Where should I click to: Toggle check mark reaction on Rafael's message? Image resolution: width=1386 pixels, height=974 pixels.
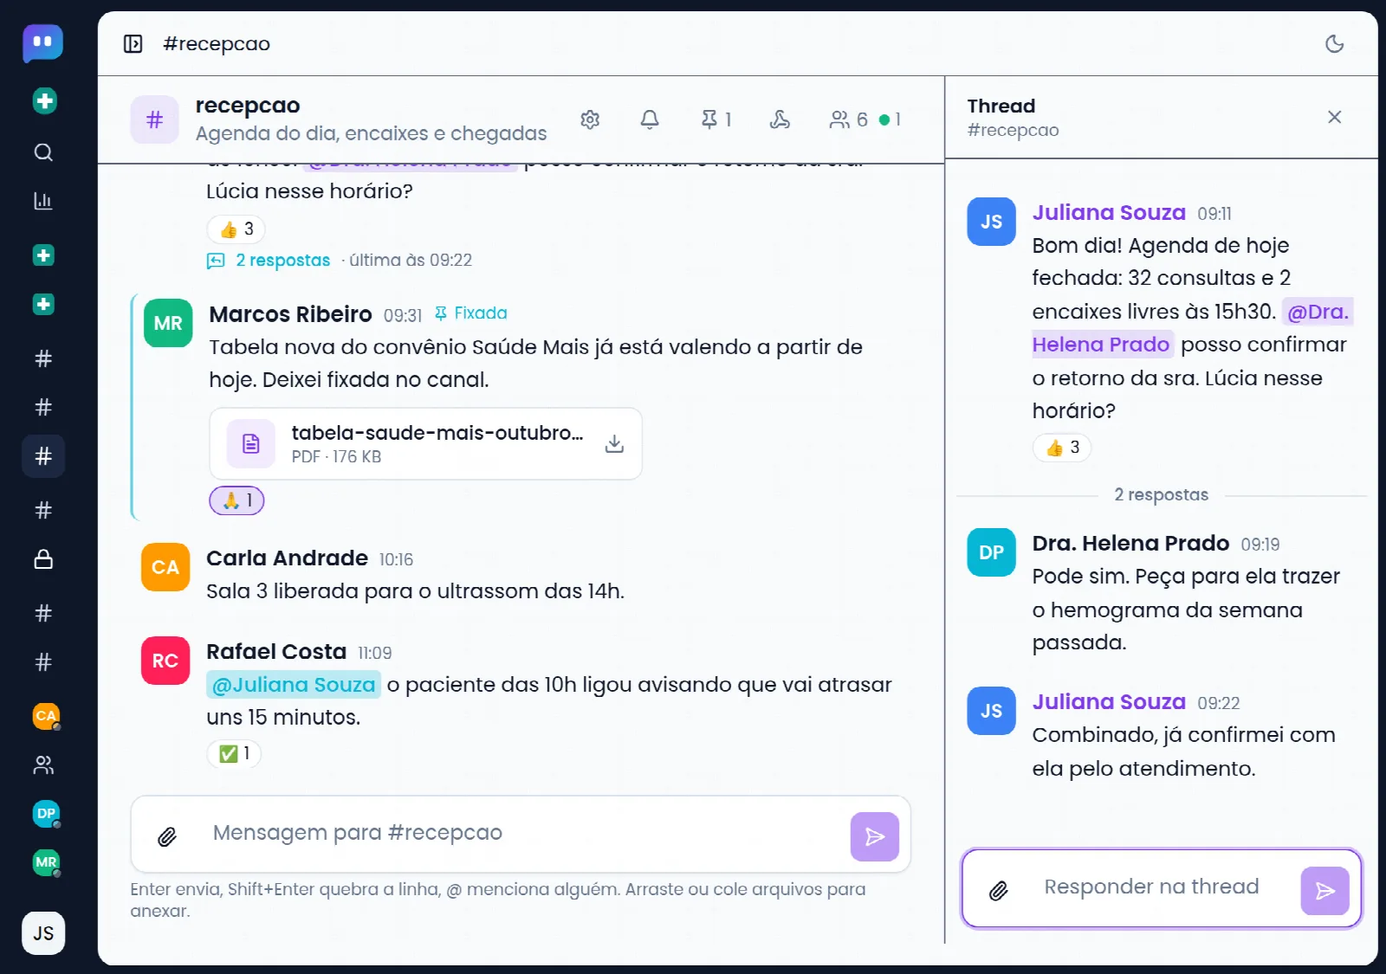click(235, 753)
